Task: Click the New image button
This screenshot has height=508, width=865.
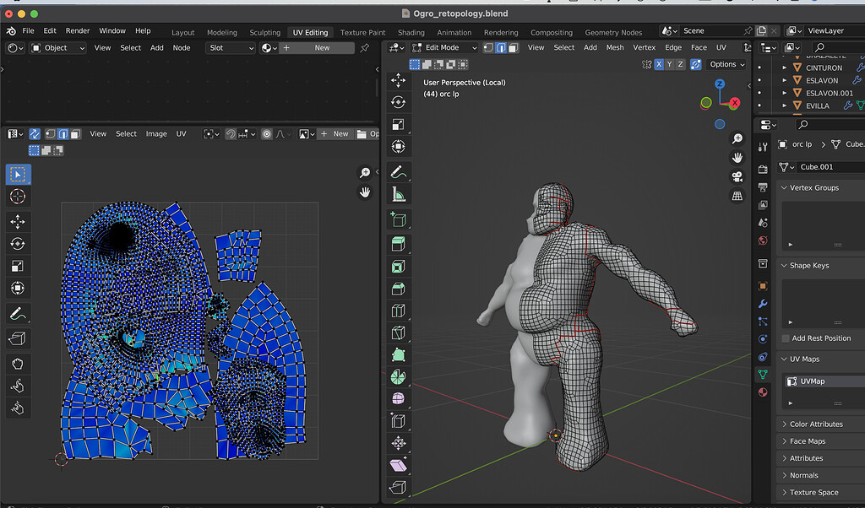Action: tap(337, 133)
